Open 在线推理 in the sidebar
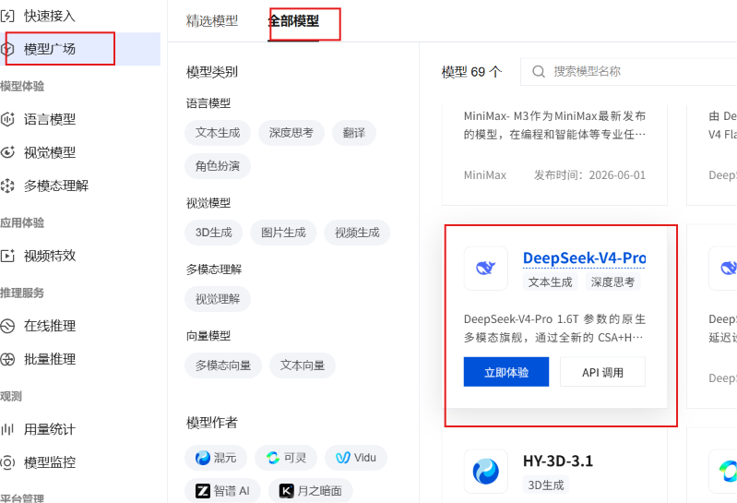 50,326
